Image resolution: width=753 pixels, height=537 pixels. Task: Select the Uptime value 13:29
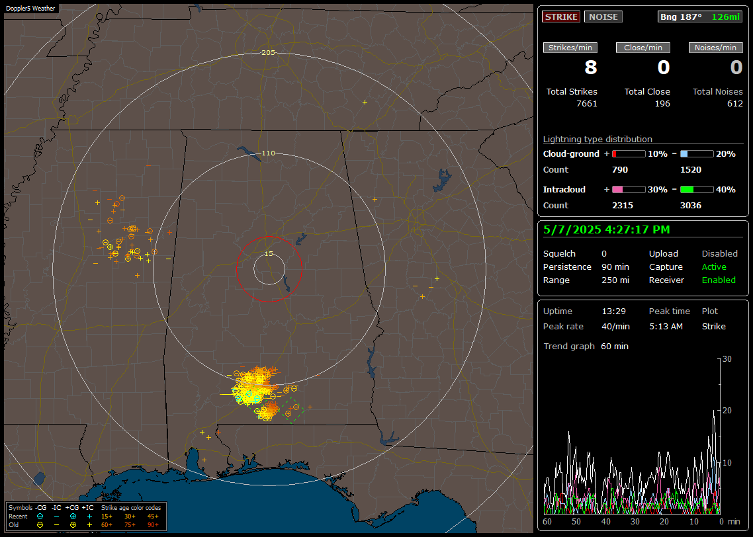[x=614, y=311]
